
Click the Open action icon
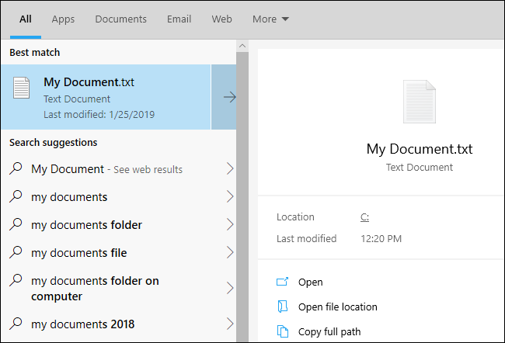(283, 282)
